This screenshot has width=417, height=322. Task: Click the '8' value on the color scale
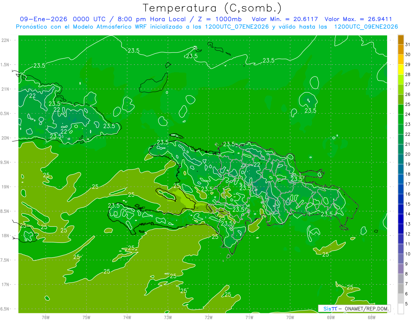click(406, 274)
